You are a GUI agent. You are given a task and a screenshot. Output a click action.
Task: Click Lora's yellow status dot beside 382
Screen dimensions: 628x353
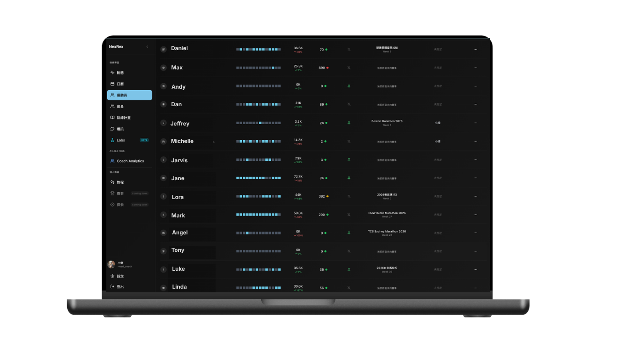tap(327, 196)
